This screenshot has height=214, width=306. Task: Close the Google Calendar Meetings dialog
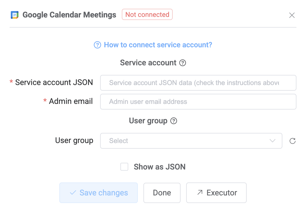292,15
